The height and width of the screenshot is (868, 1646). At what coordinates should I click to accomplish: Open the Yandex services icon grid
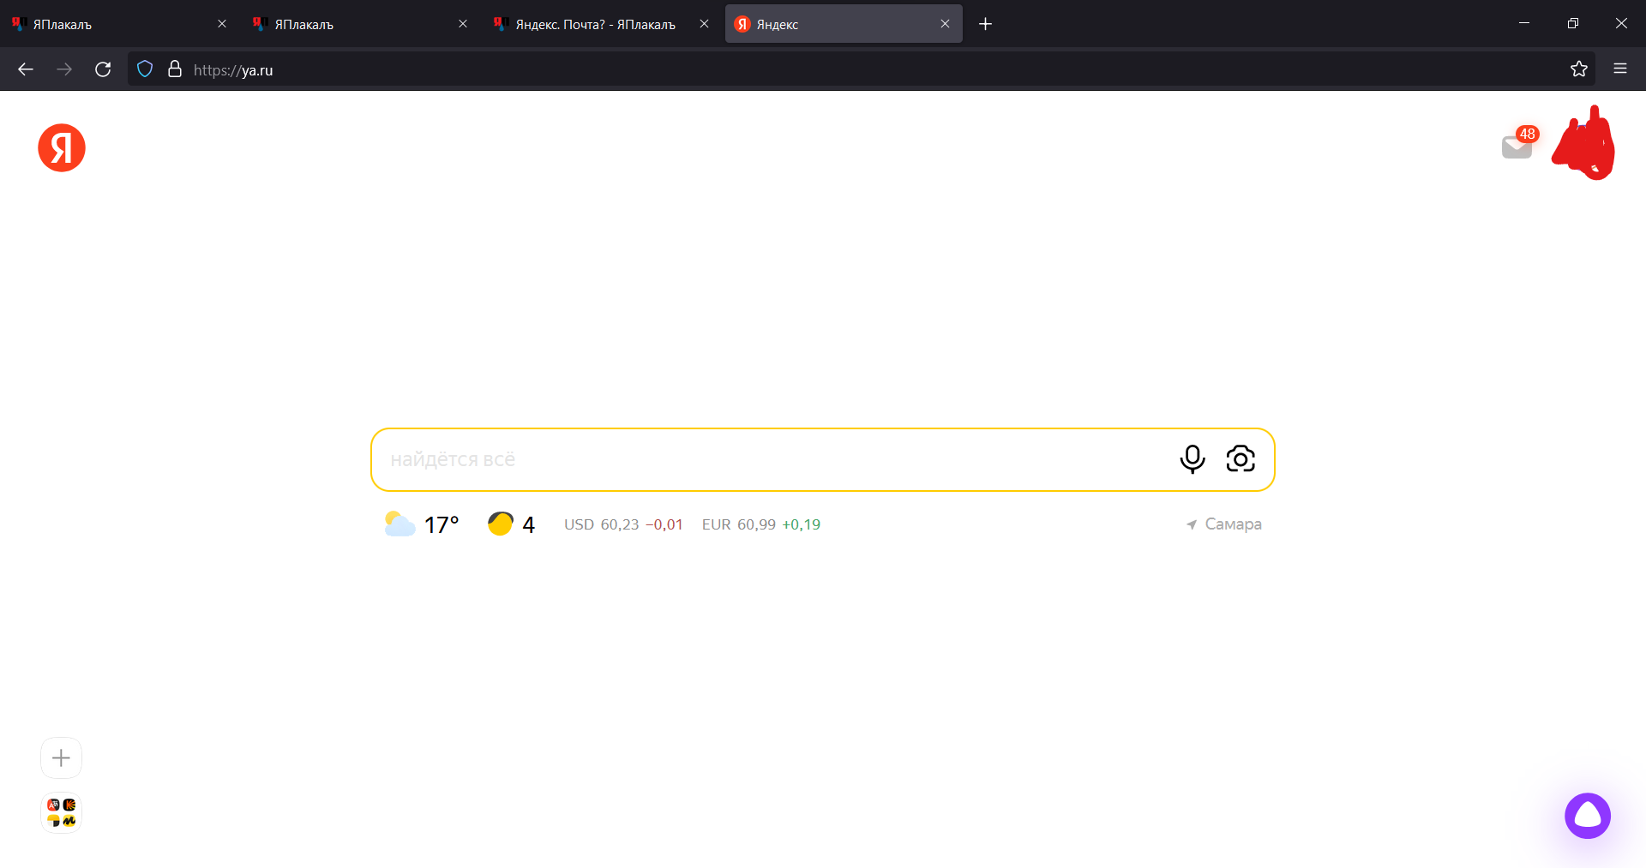pyautogui.click(x=61, y=812)
